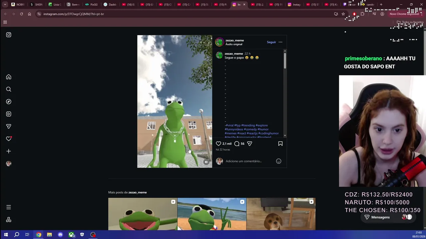
Task: Follow zezao_meme with Seguir button
Action: 271,42
